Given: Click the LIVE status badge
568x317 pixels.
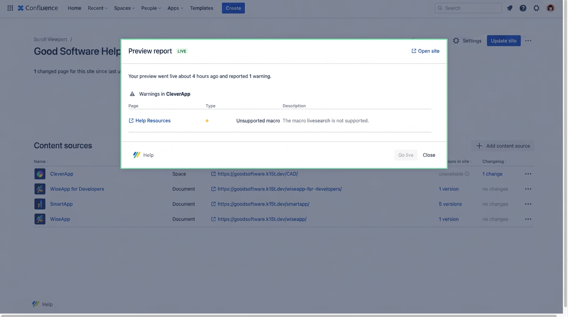Looking at the screenshot, I should click(182, 51).
